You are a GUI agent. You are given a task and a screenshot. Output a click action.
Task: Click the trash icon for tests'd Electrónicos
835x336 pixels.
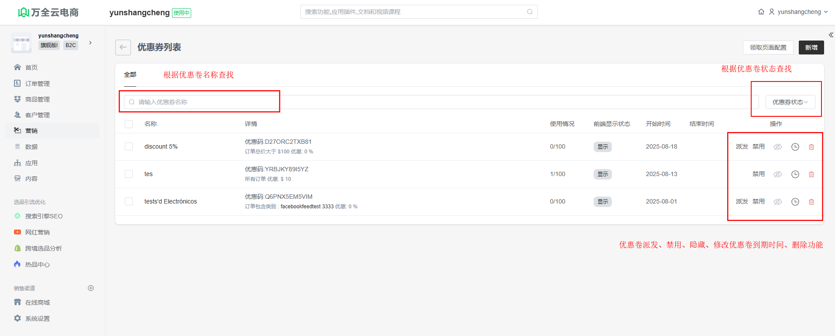(x=811, y=202)
